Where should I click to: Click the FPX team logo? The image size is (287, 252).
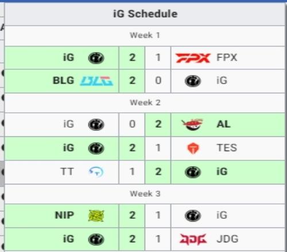pyautogui.click(x=193, y=58)
